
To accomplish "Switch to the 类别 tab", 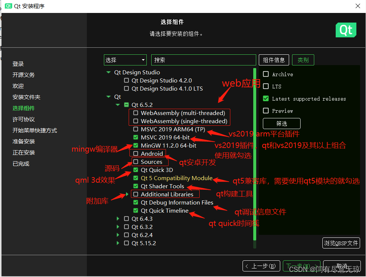I will pos(303,60).
